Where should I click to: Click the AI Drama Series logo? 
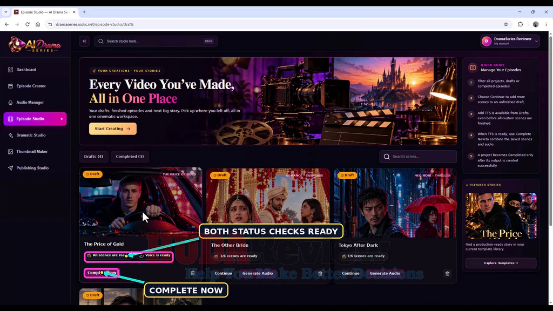(x=35, y=45)
